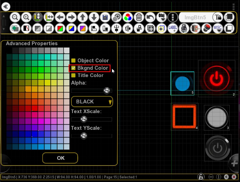
Task: Click the undo curved arrow icon
Action: [x=150, y=17]
